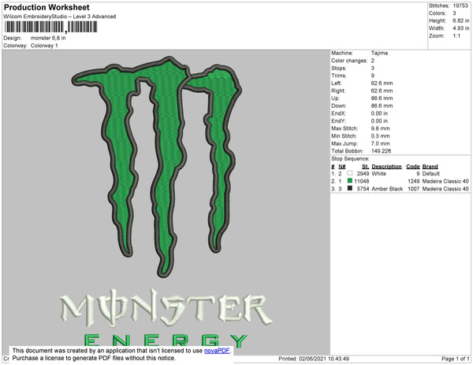
Task: Click the min stitch value '0.3 mm'
Action: click(381, 136)
